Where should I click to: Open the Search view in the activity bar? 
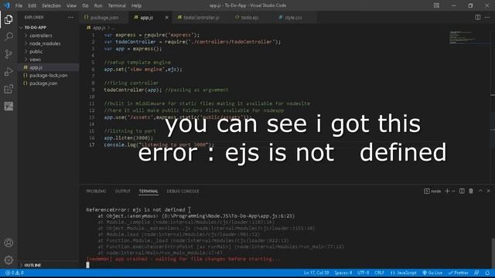tap(9, 36)
